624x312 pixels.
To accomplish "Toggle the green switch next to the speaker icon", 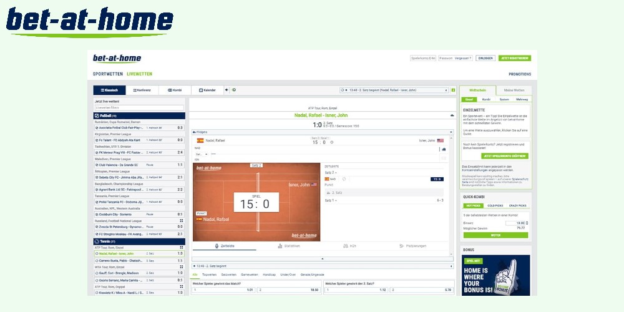I will pos(233,90).
